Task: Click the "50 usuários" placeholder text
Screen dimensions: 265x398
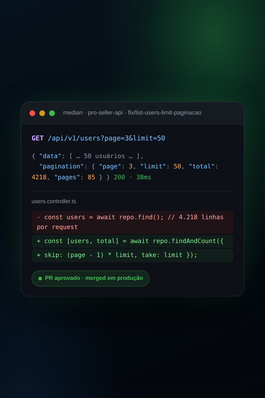Action: tap(104, 156)
